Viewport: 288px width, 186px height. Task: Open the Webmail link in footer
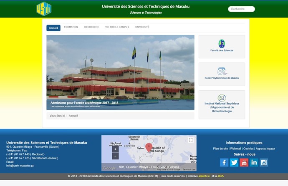(236, 149)
